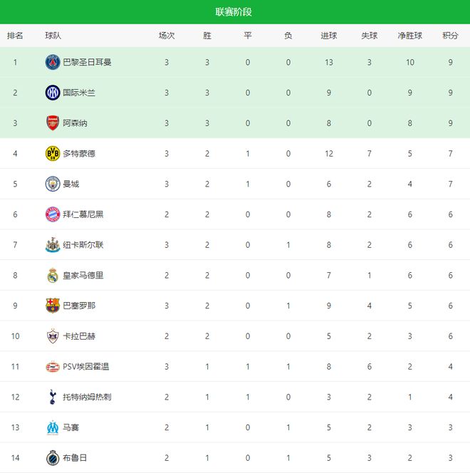Select the 联赛阶段 tab header
This screenshot has width=470, height=473.
(x=234, y=12)
